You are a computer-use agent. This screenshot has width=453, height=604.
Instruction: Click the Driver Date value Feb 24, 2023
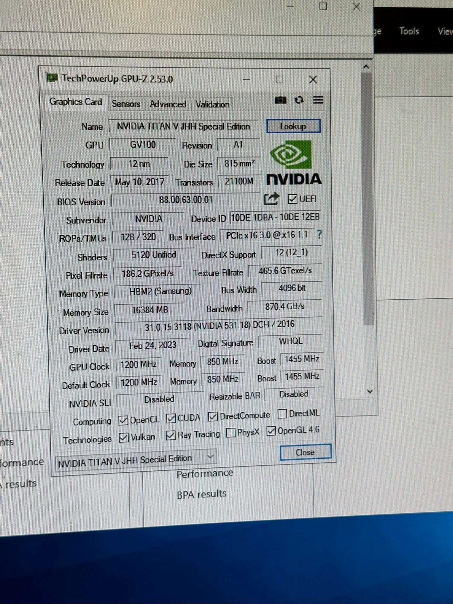click(x=153, y=346)
